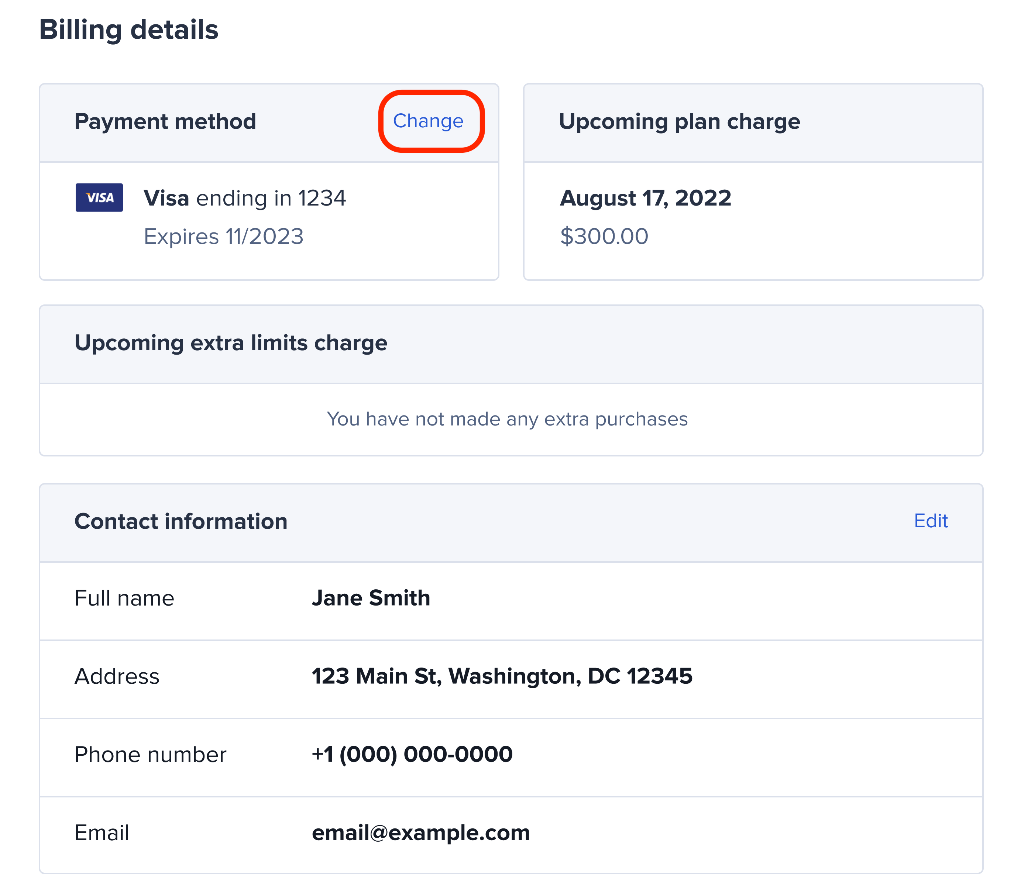Click the 'Upcoming plan charge' card title
The image size is (1021, 893).
click(680, 122)
